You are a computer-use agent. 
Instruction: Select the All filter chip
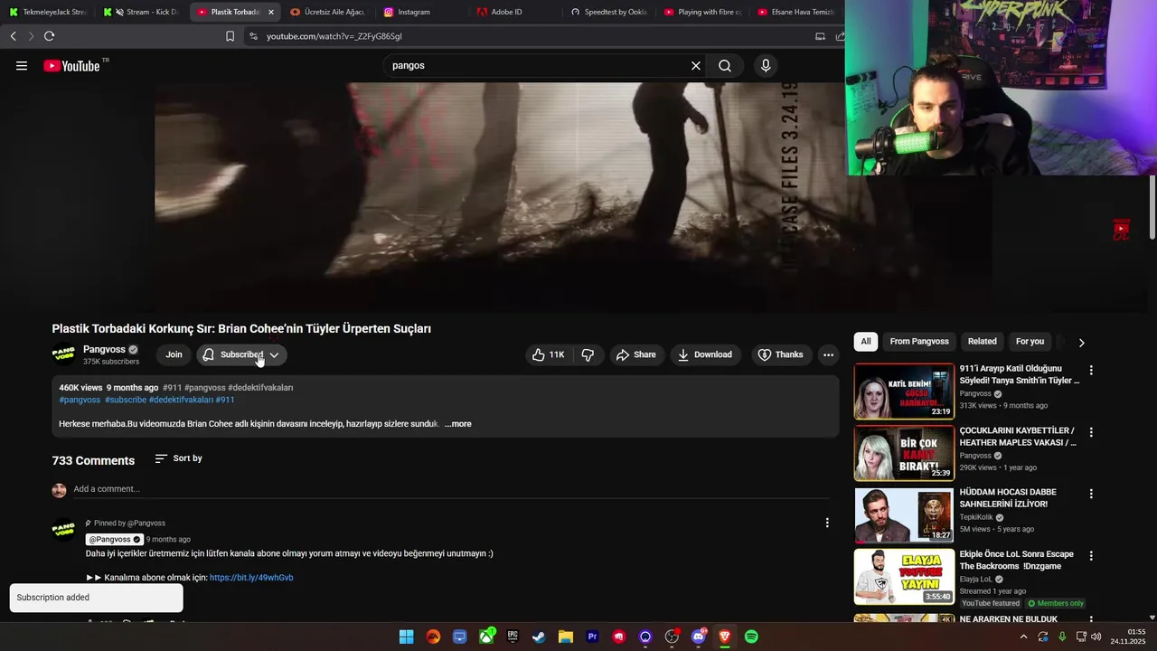pos(866,342)
